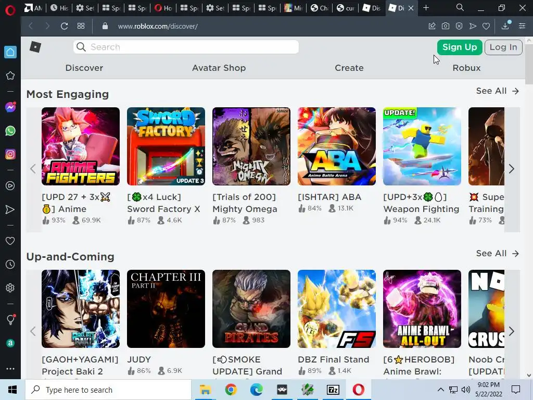Click the address bar heart icon
The width and height of the screenshot is (533, 400).
tap(486, 26)
